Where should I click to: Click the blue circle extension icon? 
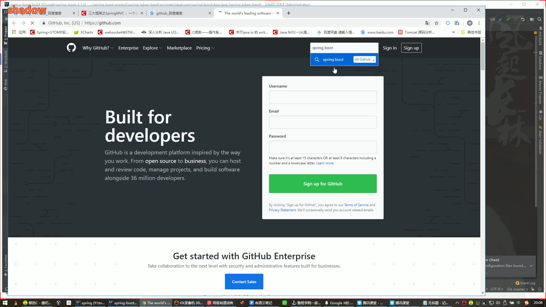[448, 23]
